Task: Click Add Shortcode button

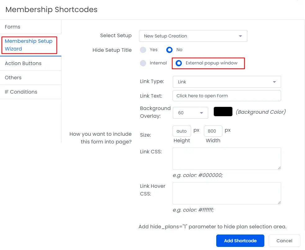Action: (x=240, y=241)
